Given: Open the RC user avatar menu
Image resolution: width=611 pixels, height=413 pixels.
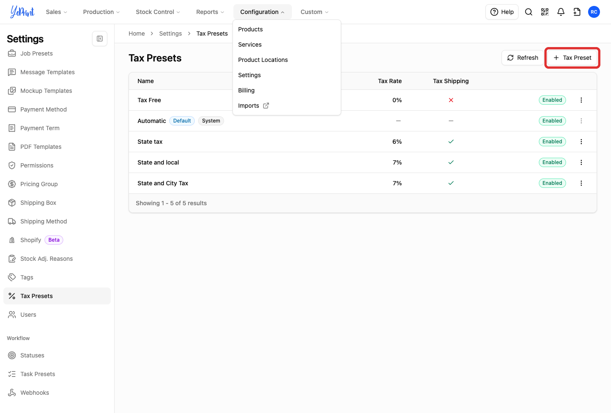Looking at the screenshot, I should (x=594, y=12).
